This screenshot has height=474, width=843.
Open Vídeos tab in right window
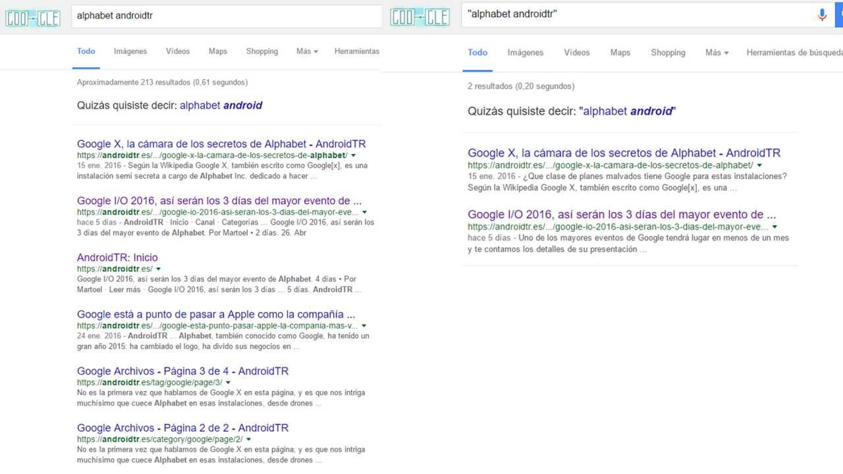tap(577, 53)
